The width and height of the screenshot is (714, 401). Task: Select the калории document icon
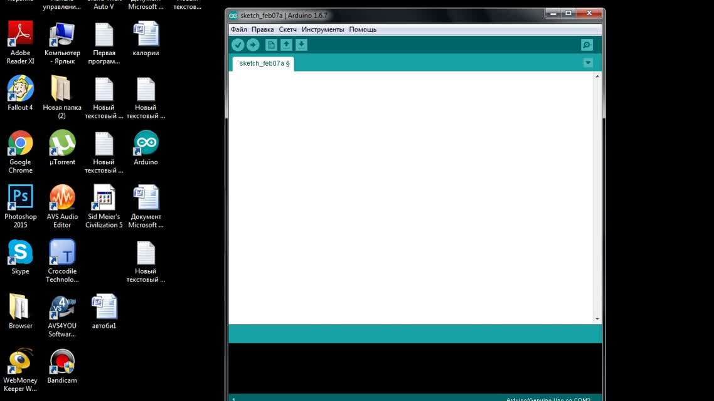146,39
